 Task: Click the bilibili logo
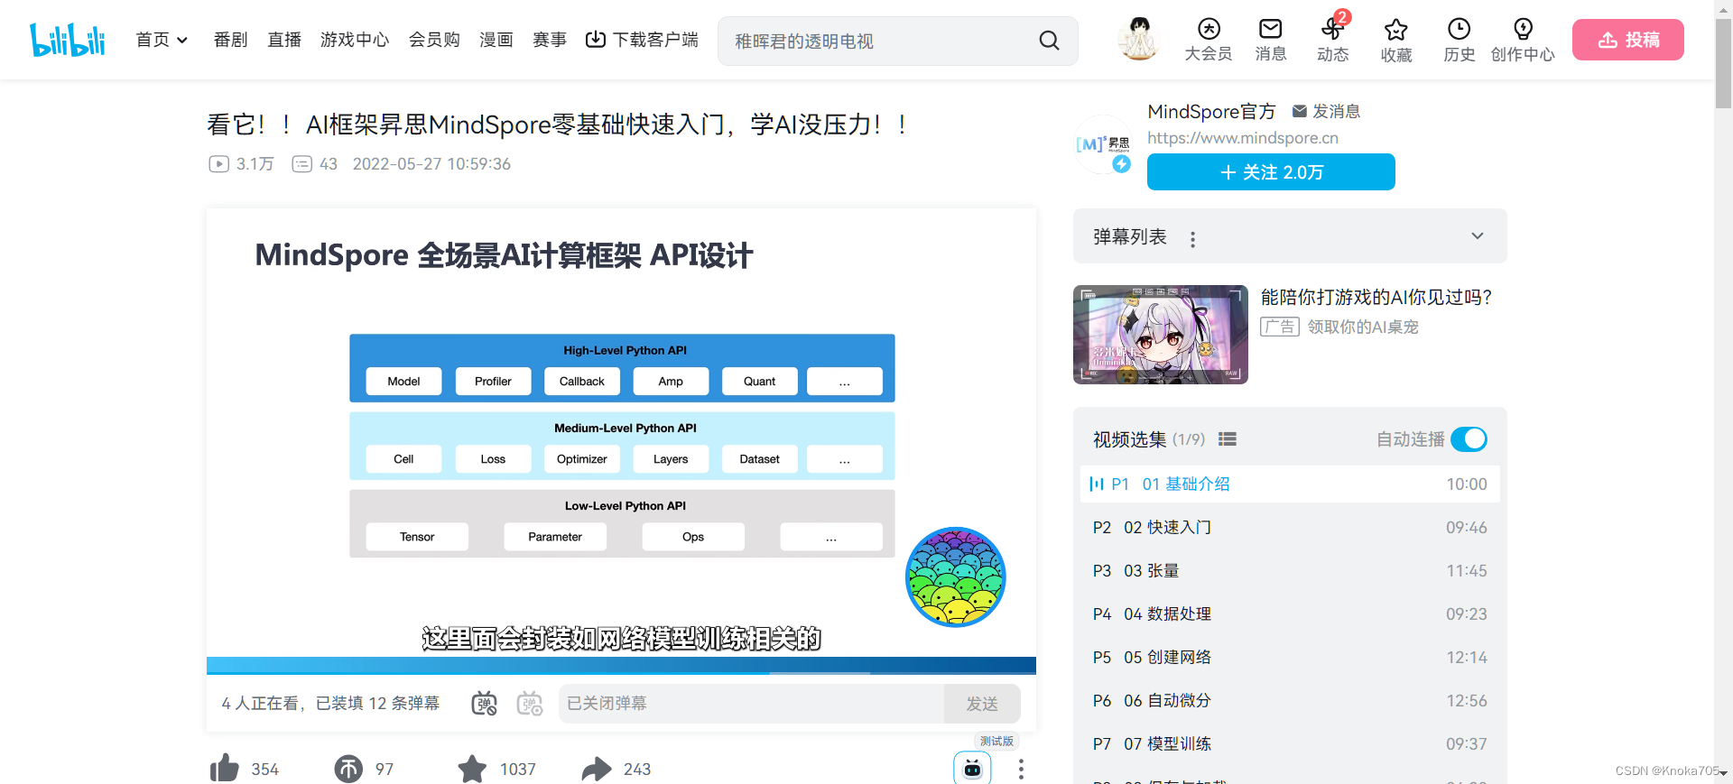coord(68,40)
